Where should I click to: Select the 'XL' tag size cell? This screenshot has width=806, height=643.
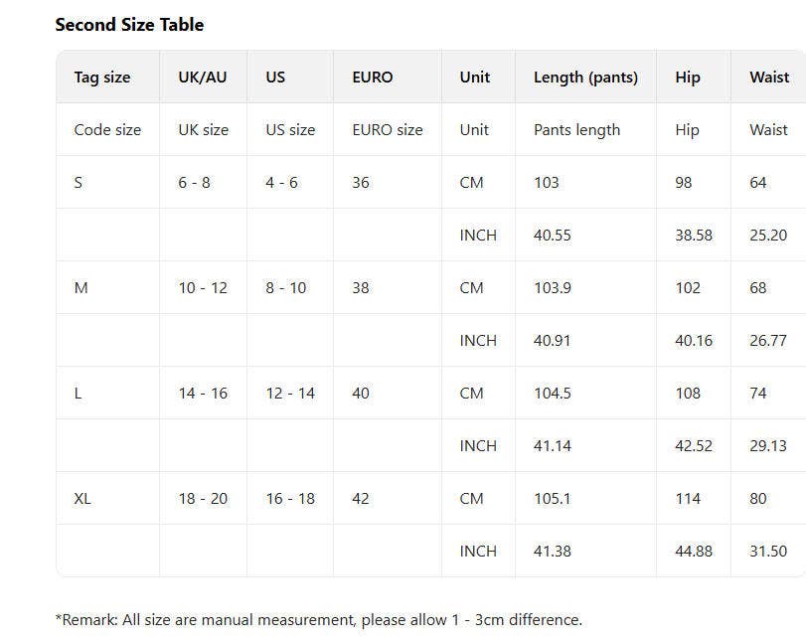tap(82, 499)
